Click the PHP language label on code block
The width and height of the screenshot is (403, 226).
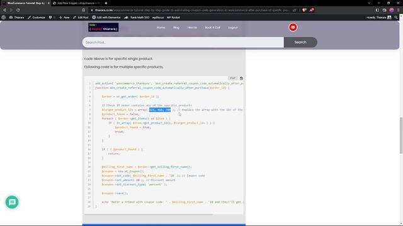tap(232, 78)
